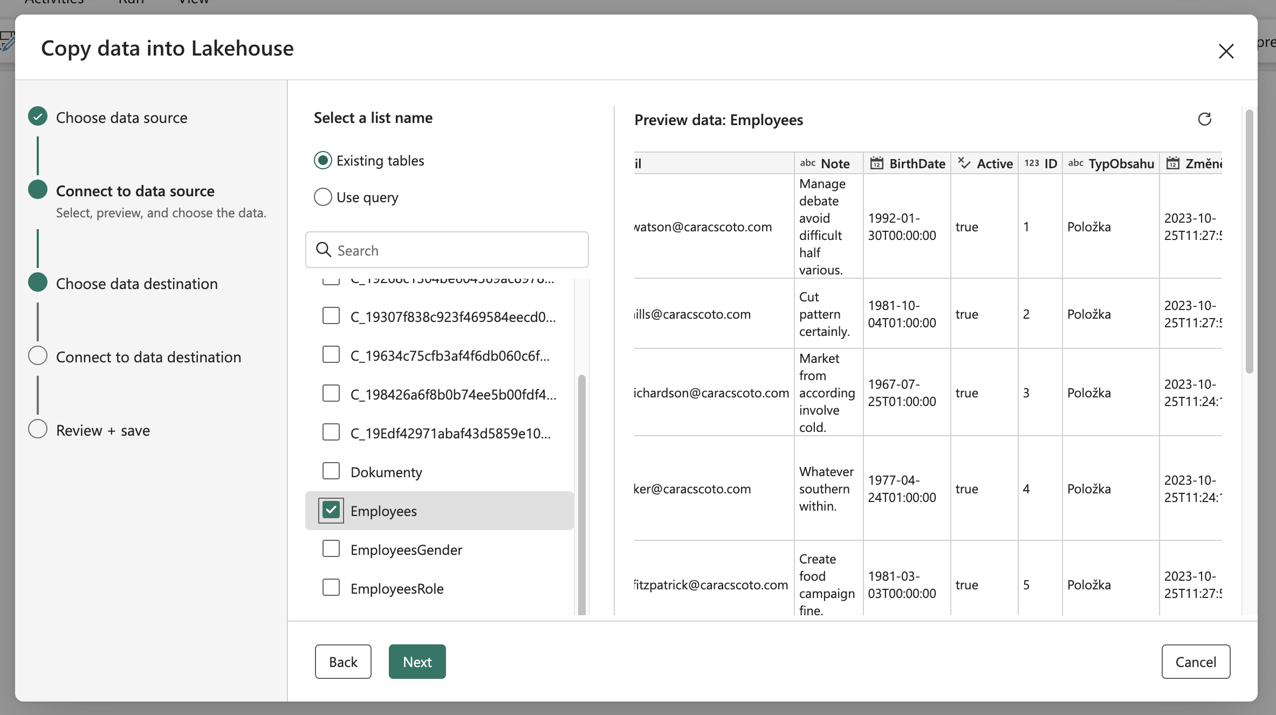Click the Connect to data source step circle

pos(38,190)
